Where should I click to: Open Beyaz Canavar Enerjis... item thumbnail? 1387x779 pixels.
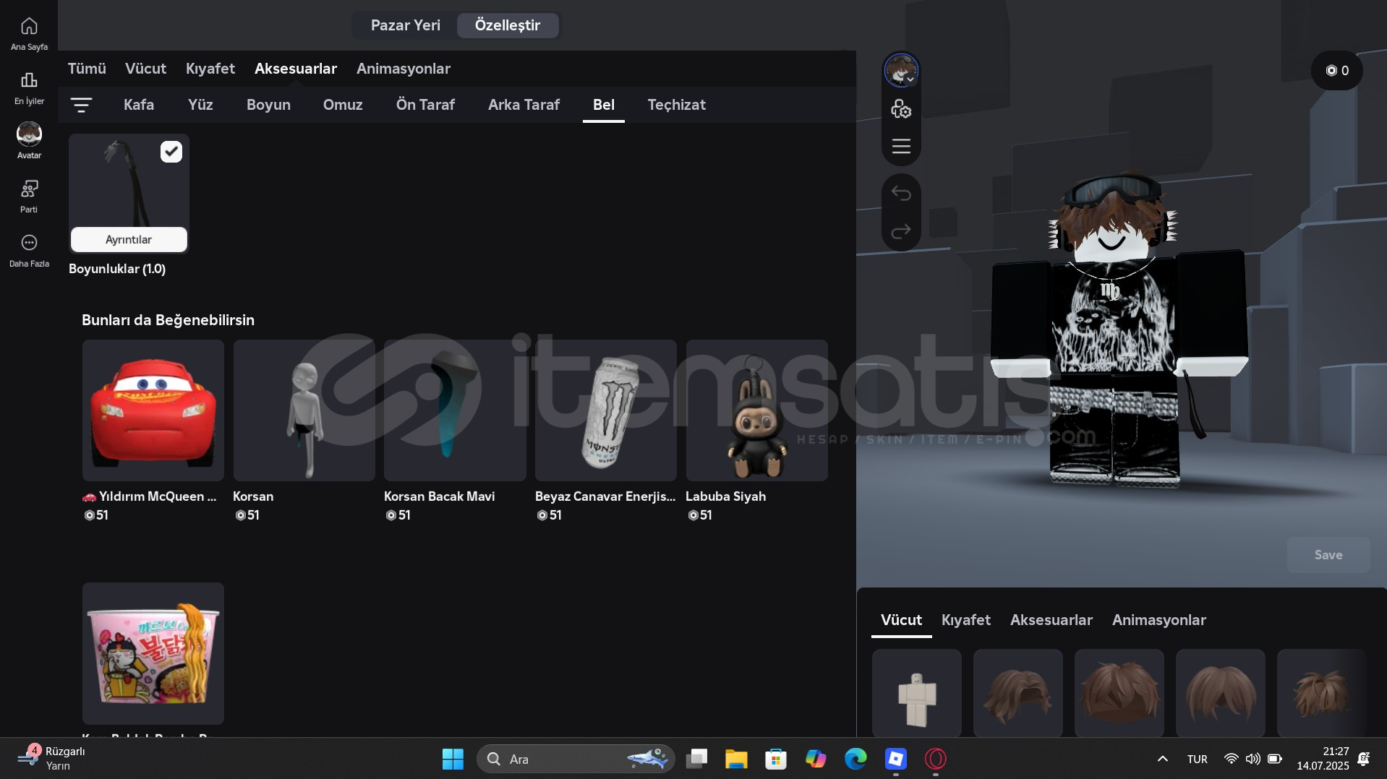click(606, 410)
